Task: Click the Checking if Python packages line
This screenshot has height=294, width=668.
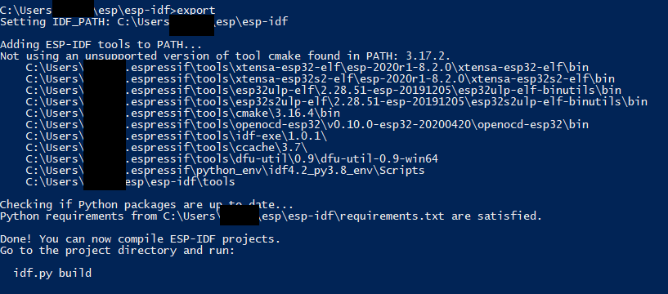Action: pos(146,205)
